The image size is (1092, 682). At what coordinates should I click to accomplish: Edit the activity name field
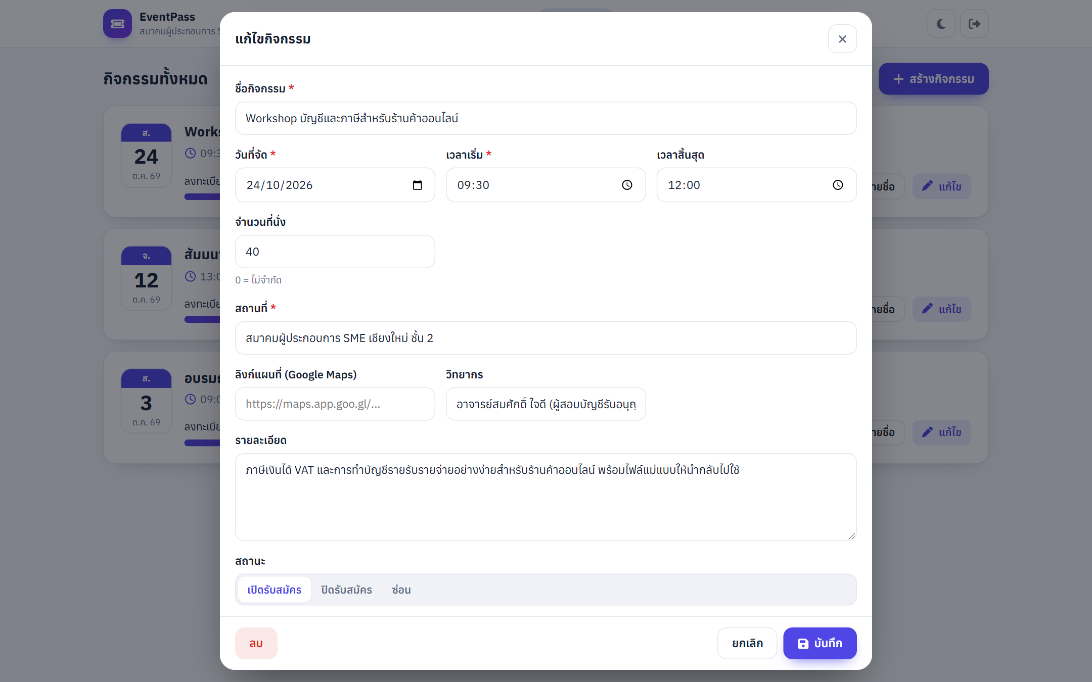pos(545,118)
